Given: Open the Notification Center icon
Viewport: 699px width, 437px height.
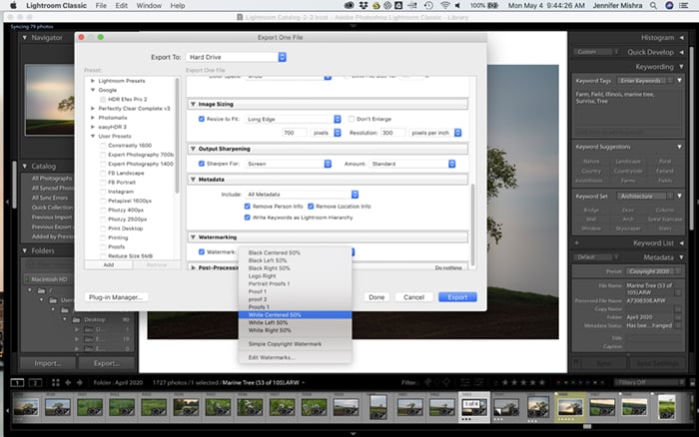Looking at the screenshot, I should click(x=683, y=5).
